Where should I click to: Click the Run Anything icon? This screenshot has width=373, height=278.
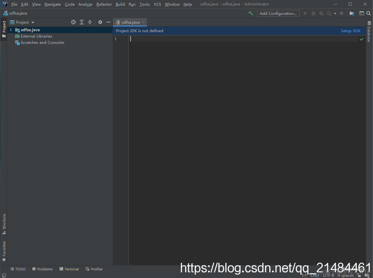[x=362, y=13]
